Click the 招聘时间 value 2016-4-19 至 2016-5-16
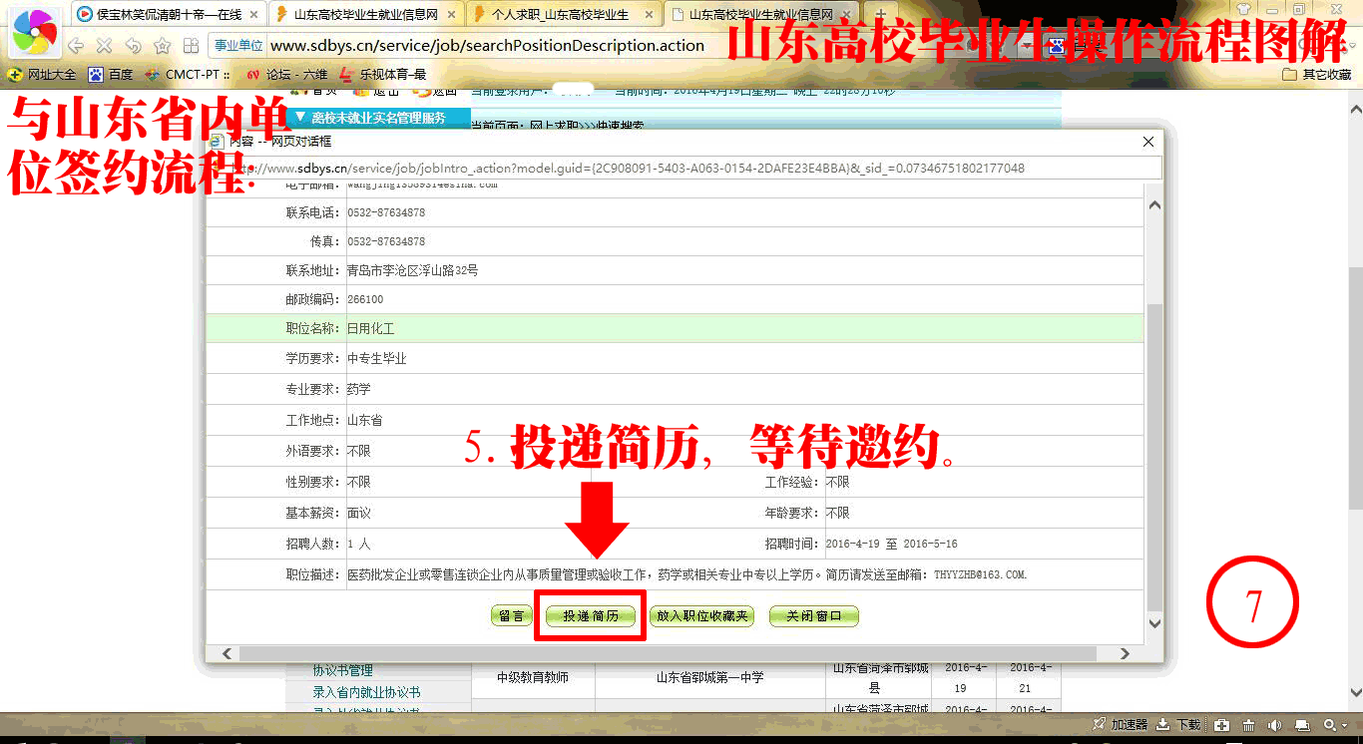Screen dimensions: 1363x744 click(891, 545)
